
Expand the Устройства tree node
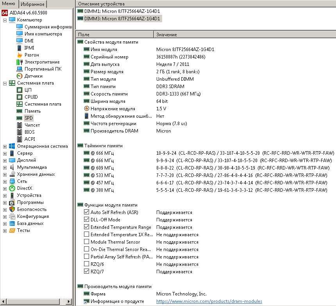click(x=5, y=195)
